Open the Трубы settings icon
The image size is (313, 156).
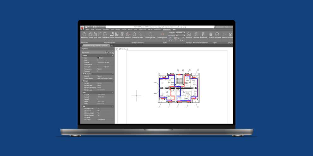point(95,34)
